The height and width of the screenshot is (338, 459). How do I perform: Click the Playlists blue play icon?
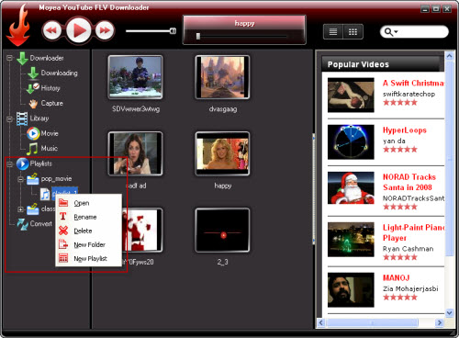pyautogui.click(x=23, y=163)
